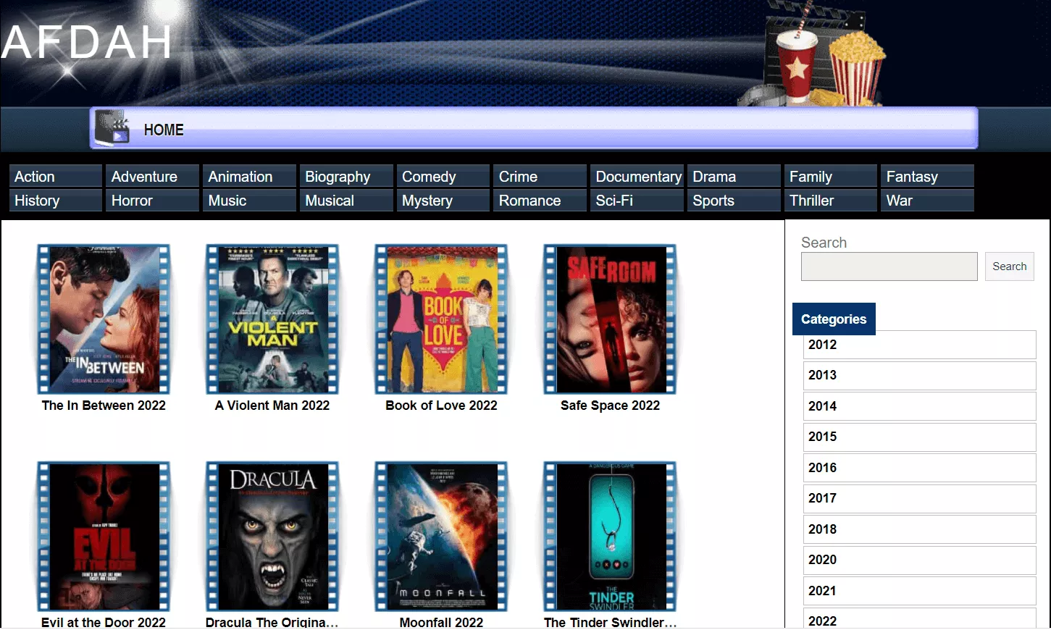Browse Crime movies
1051x630 pixels.
click(x=540, y=177)
